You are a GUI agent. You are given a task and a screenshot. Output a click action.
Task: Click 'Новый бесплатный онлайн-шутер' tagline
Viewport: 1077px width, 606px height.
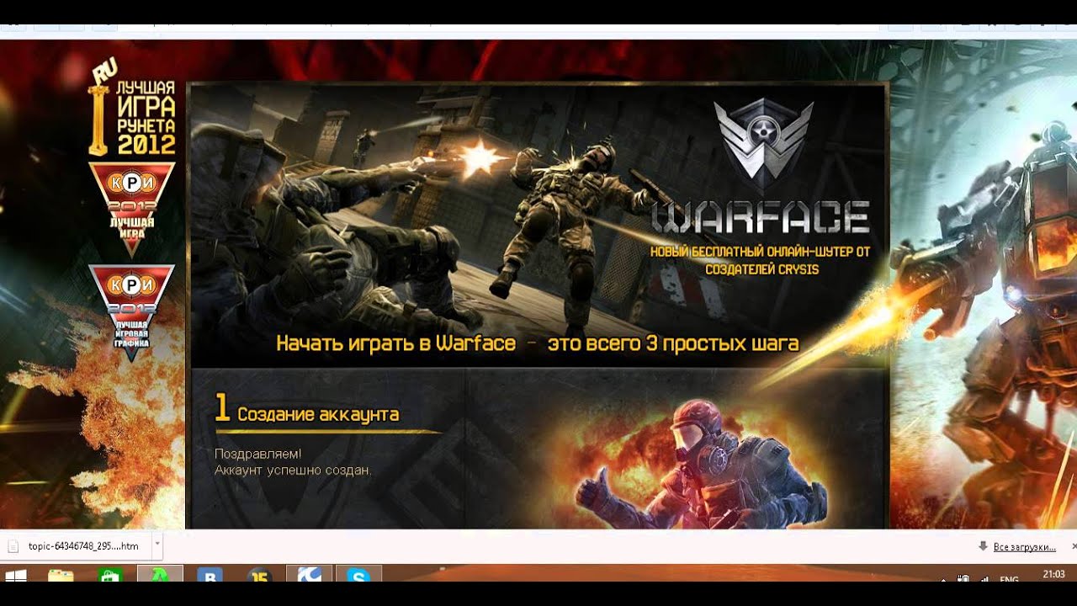[761, 260]
